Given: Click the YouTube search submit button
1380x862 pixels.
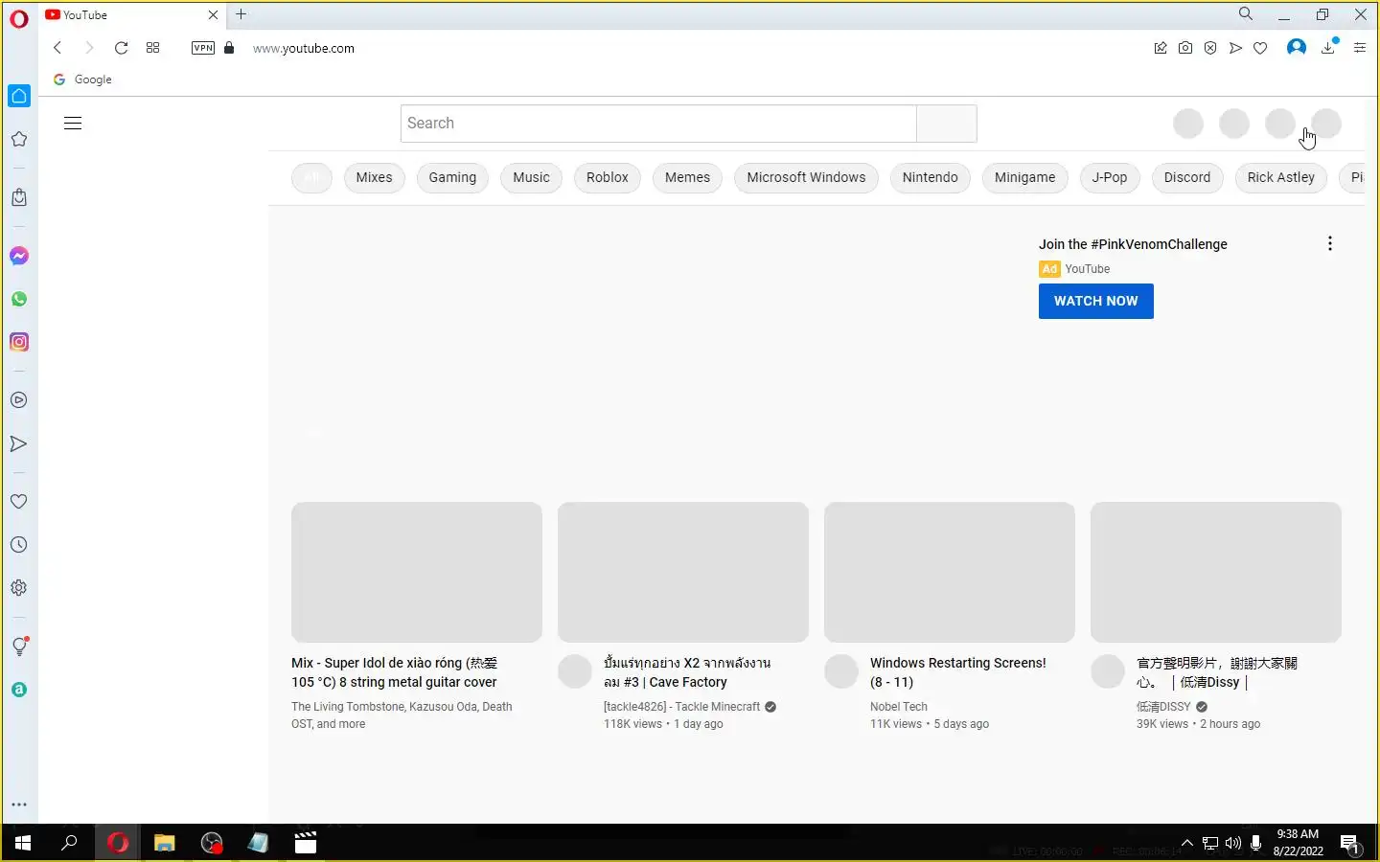Looking at the screenshot, I should [947, 124].
